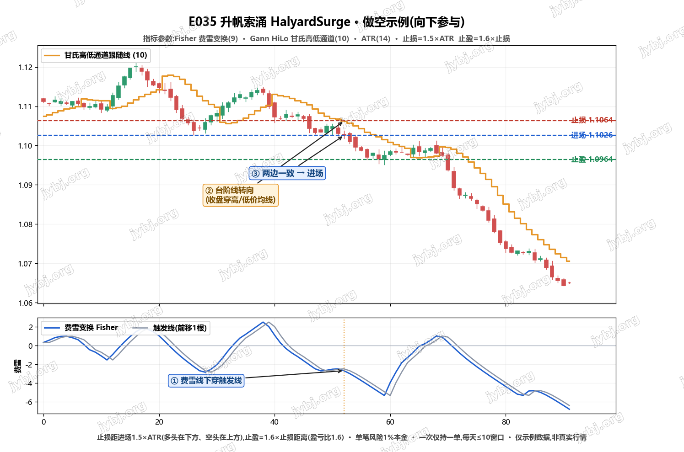This screenshot has width=684, height=452.
Task: Click the 1.08 price axis tick label
Action: tap(25, 224)
